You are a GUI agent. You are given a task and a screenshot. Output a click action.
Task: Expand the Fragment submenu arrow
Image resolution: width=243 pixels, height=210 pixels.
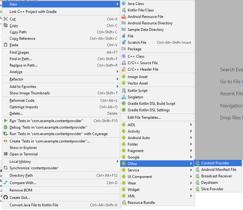[191, 151]
